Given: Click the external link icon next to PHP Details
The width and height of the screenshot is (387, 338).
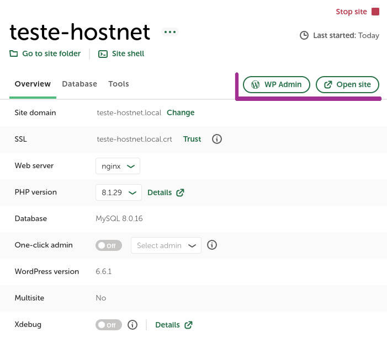Looking at the screenshot, I should (x=180, y=192).
